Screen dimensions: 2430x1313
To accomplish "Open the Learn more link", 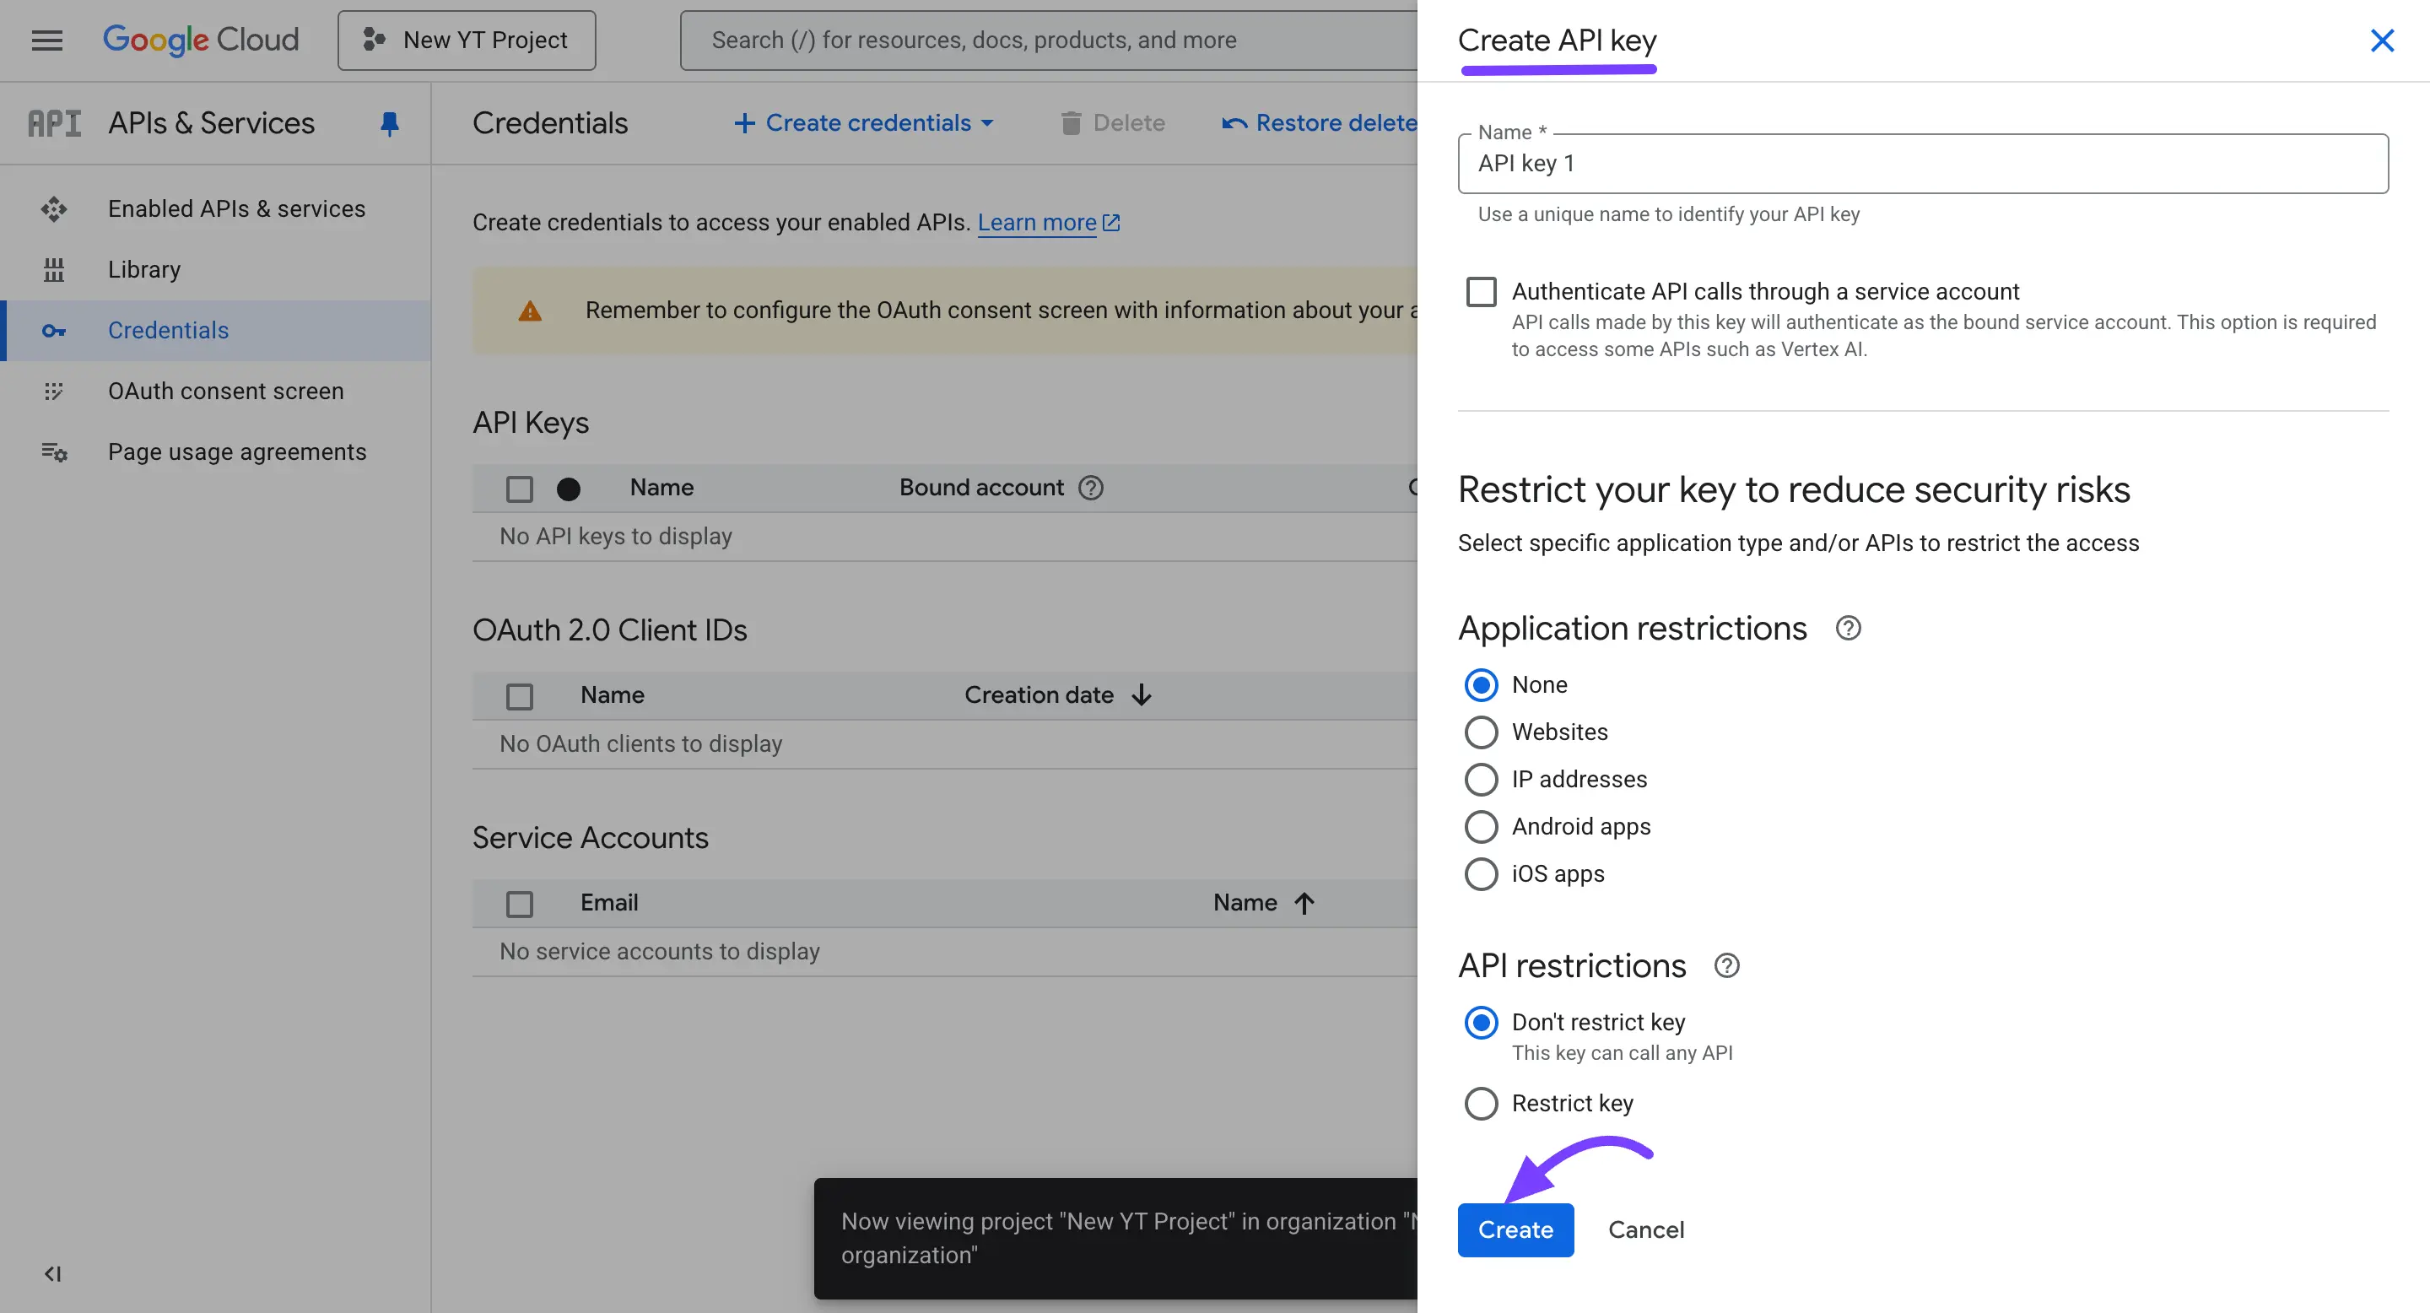I will pos(1038,222).
